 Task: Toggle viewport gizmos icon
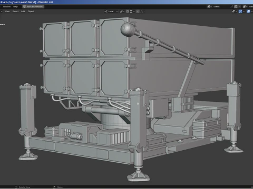coord(240,12)
